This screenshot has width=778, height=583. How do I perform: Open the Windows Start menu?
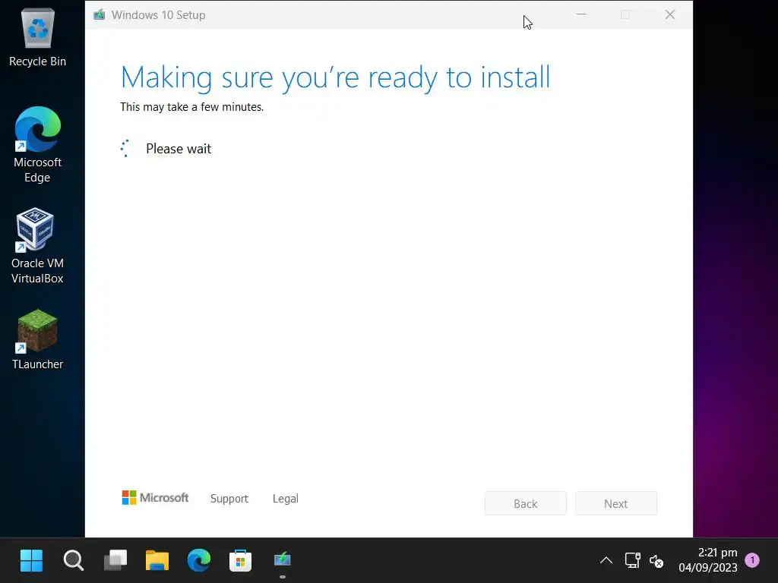tap(31, 561)
